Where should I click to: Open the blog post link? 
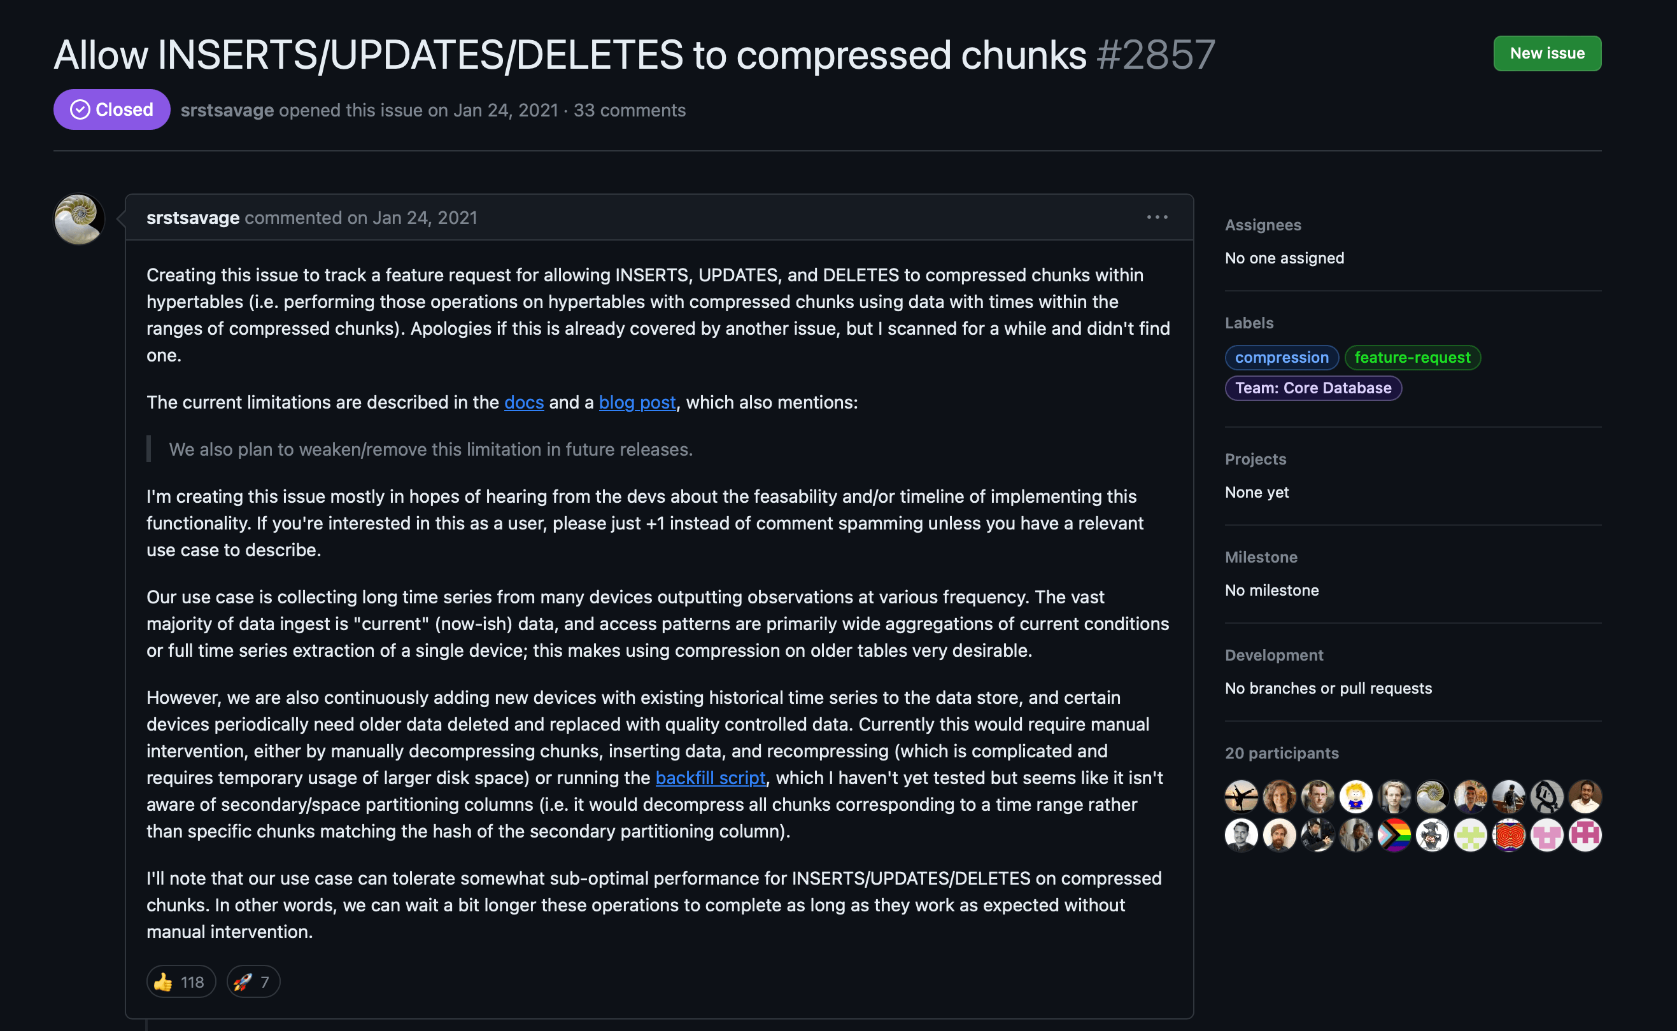(x=637, y=402)
